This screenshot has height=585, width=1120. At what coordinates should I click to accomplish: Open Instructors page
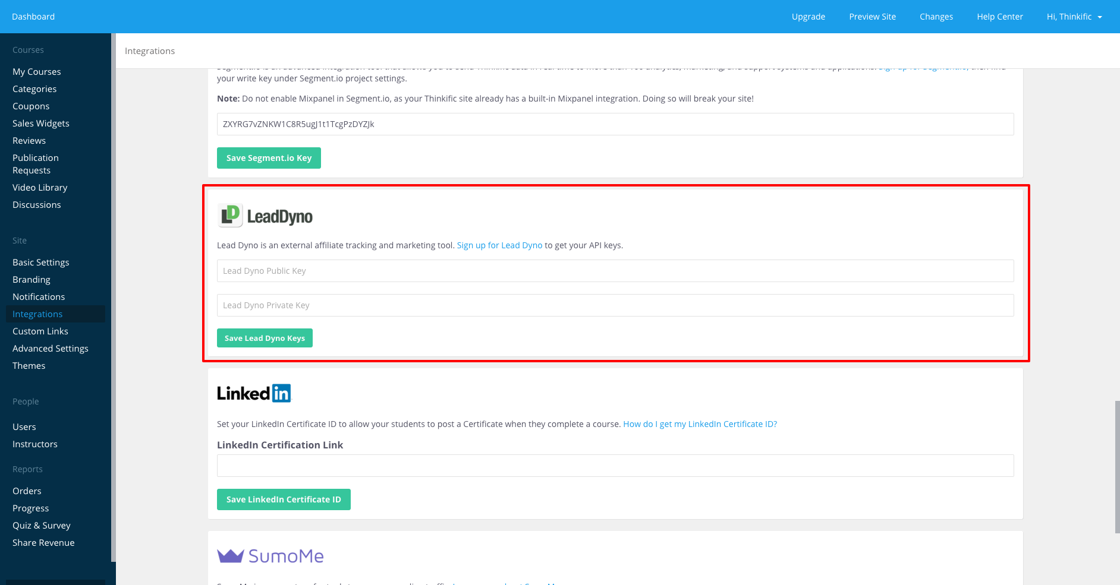pyautogui.click(x=35, y=444)
